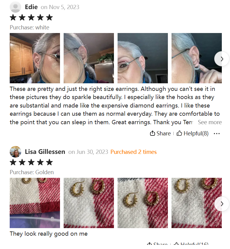
Task: Open Lisa Gillessen's profile picture
Action: click(x=15, y=152)
